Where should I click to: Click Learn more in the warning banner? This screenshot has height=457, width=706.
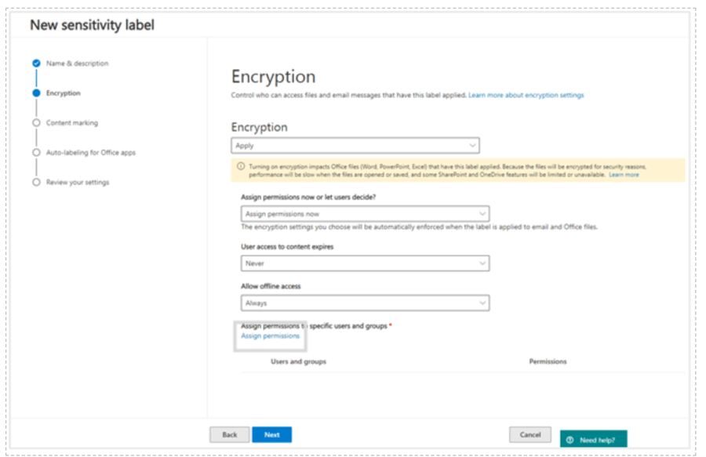[624, 174]
